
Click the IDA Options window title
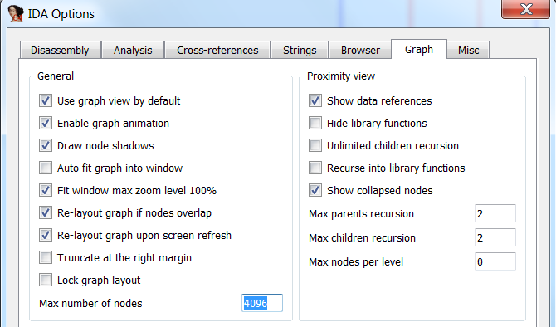[61, 14]
